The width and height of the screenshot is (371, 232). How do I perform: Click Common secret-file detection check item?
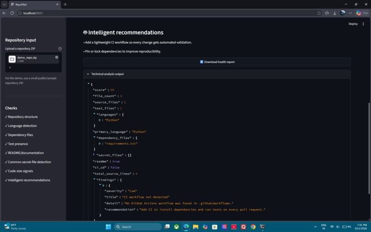click(x=28, y=162)
